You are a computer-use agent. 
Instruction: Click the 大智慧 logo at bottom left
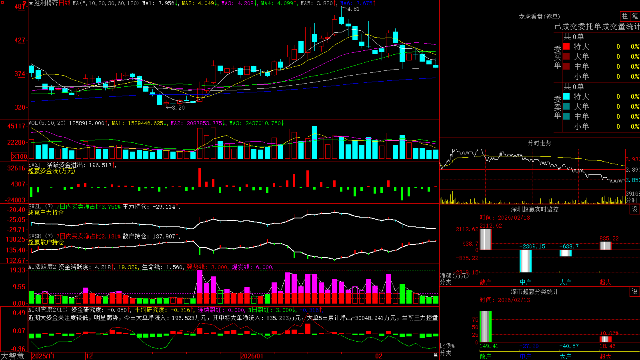12,356
